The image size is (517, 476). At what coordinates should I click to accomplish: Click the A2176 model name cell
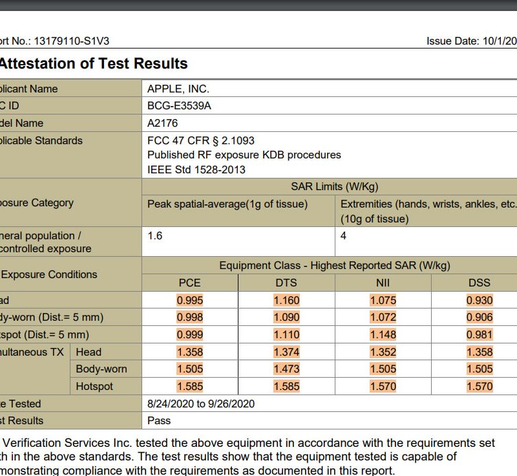[162, 123]
